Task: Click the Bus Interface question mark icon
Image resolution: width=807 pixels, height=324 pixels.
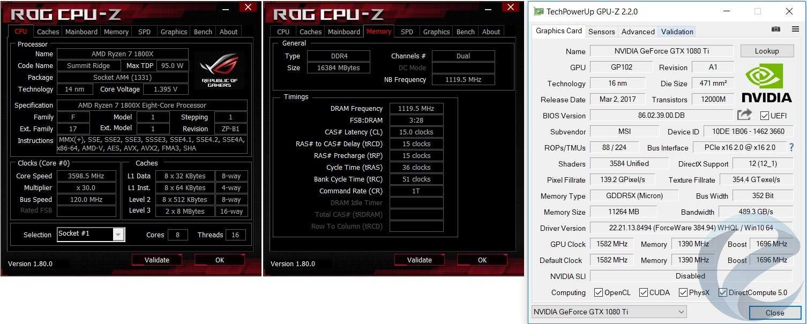Action: pos(790,147)
